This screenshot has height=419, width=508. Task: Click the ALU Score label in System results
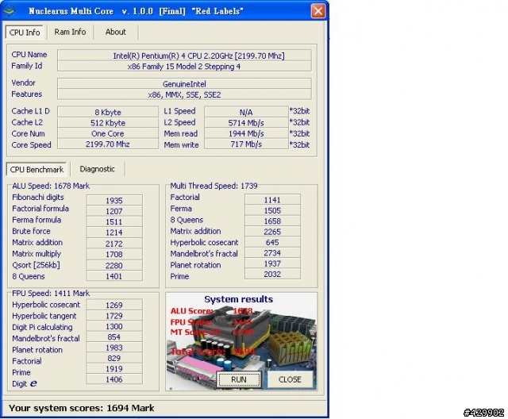[x=191, y=311]
